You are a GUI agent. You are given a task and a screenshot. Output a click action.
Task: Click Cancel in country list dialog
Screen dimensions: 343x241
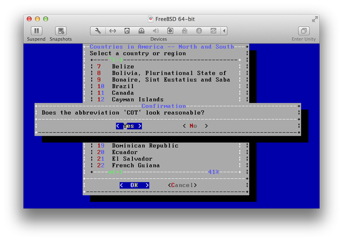click(x=182, y=185)
